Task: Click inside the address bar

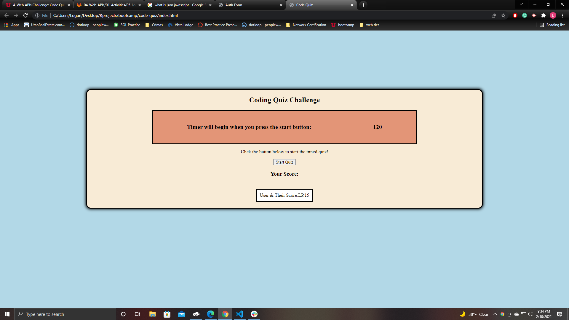Action: pyautogui.click(x=178, y=15)
